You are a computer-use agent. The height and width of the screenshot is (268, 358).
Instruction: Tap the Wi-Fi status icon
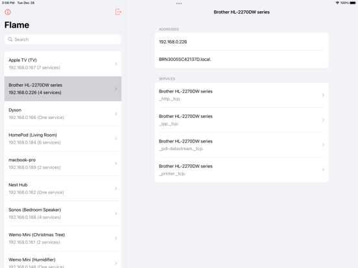[x=337, y=3]
